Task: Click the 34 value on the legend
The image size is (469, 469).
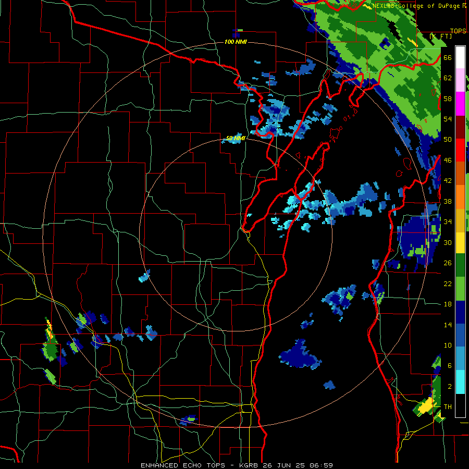Action: [x=448, y=222]
